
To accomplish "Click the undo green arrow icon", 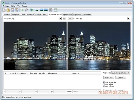I will tap(22, 10).
